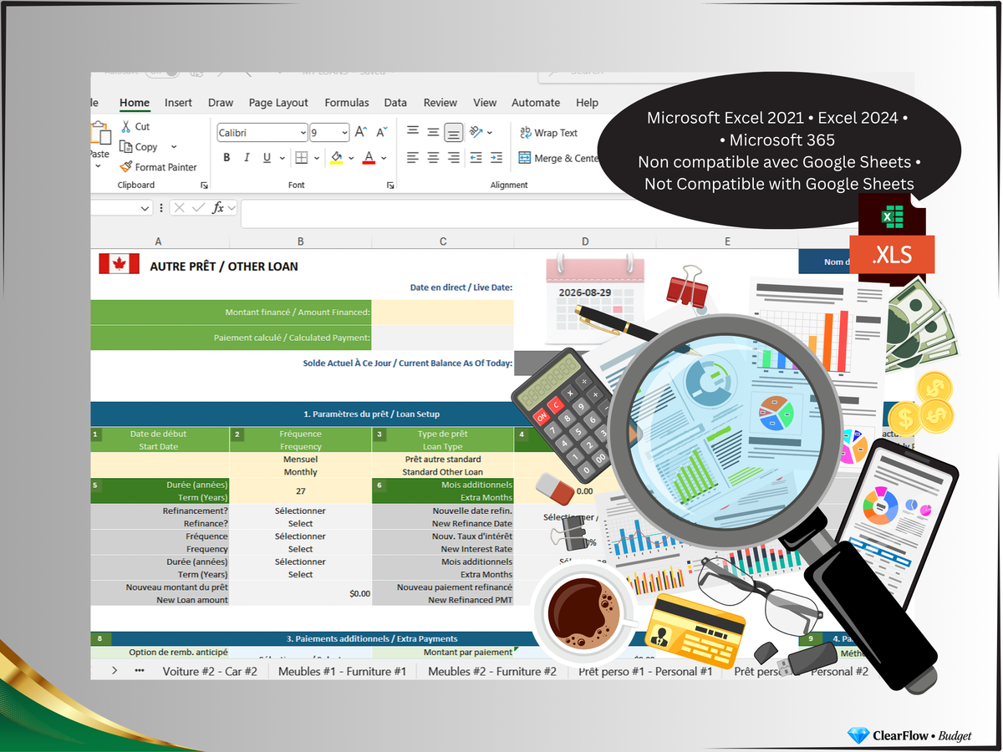Apply borders using the Borders icon

click(302, 157)
